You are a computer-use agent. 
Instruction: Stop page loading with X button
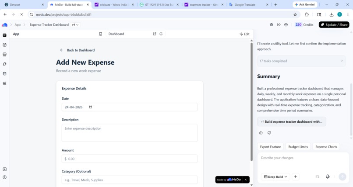tap(21, 14)
